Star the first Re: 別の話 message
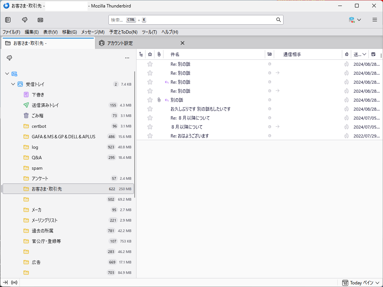This screenshot has height=287, width=383. point(150,64)
